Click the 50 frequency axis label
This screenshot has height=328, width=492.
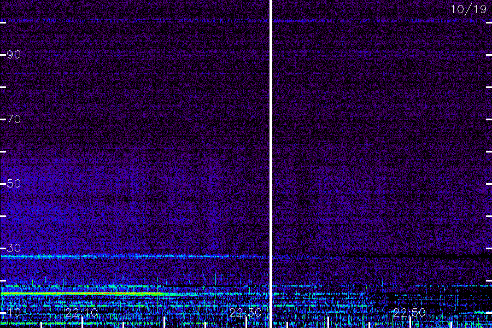pos(14,183)
